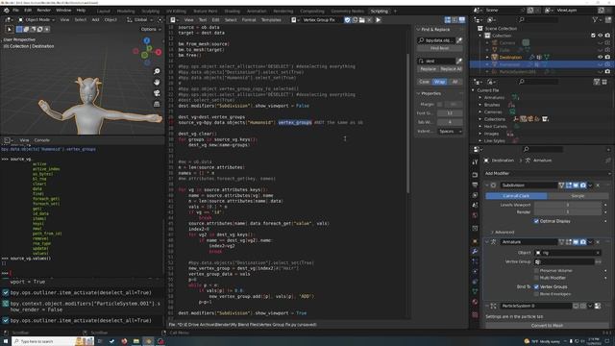Click Blender logo menu icon
The image size is (615, 346).
pyautogui.click(x=6, y=11)
